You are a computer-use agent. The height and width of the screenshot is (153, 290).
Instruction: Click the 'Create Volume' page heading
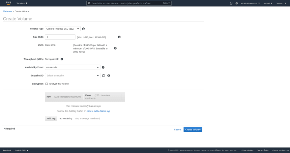(x=17, y=19)
